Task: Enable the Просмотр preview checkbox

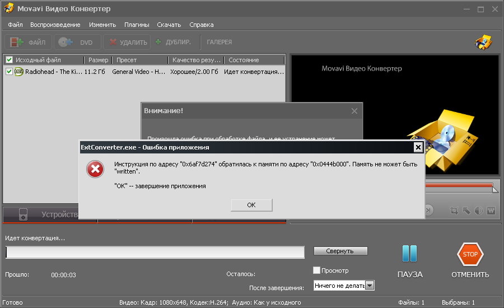Action: (x=316, y=270)
